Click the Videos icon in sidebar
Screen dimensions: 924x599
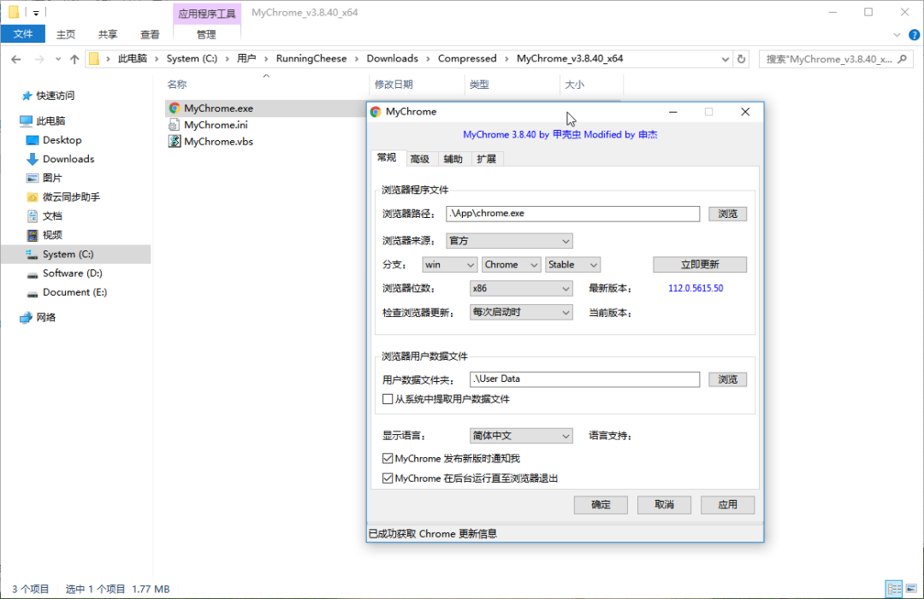[33, 235]
